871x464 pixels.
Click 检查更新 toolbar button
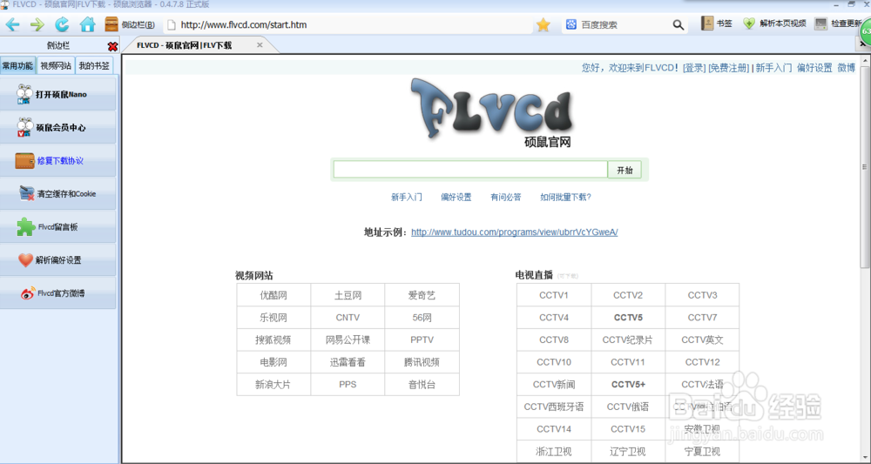point(839,24)
